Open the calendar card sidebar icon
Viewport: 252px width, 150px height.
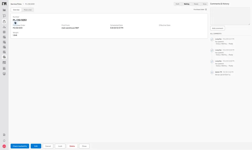(4, 62)
